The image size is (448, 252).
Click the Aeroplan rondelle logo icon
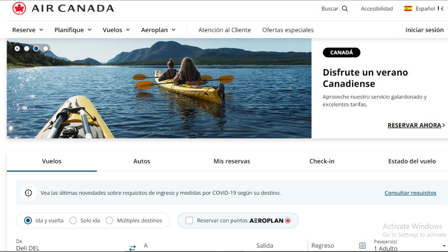click(288, 220)
